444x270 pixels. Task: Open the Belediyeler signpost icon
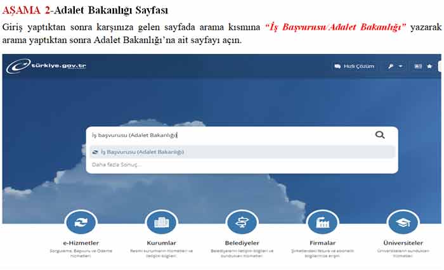pyautogui.click(x=242, y=222)
